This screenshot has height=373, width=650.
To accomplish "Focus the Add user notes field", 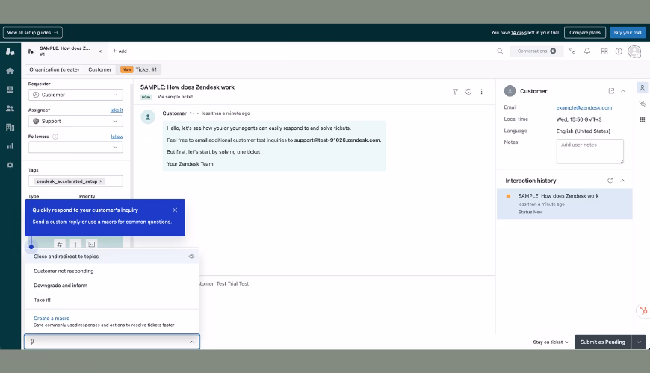I will [x=590, y=151].
